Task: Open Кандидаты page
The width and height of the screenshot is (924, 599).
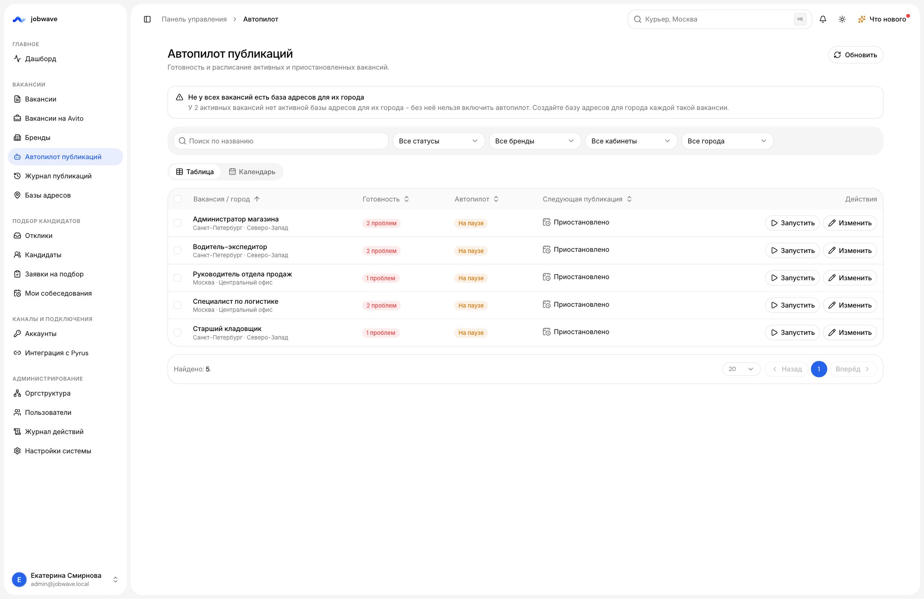Action: tap(65, 255)
